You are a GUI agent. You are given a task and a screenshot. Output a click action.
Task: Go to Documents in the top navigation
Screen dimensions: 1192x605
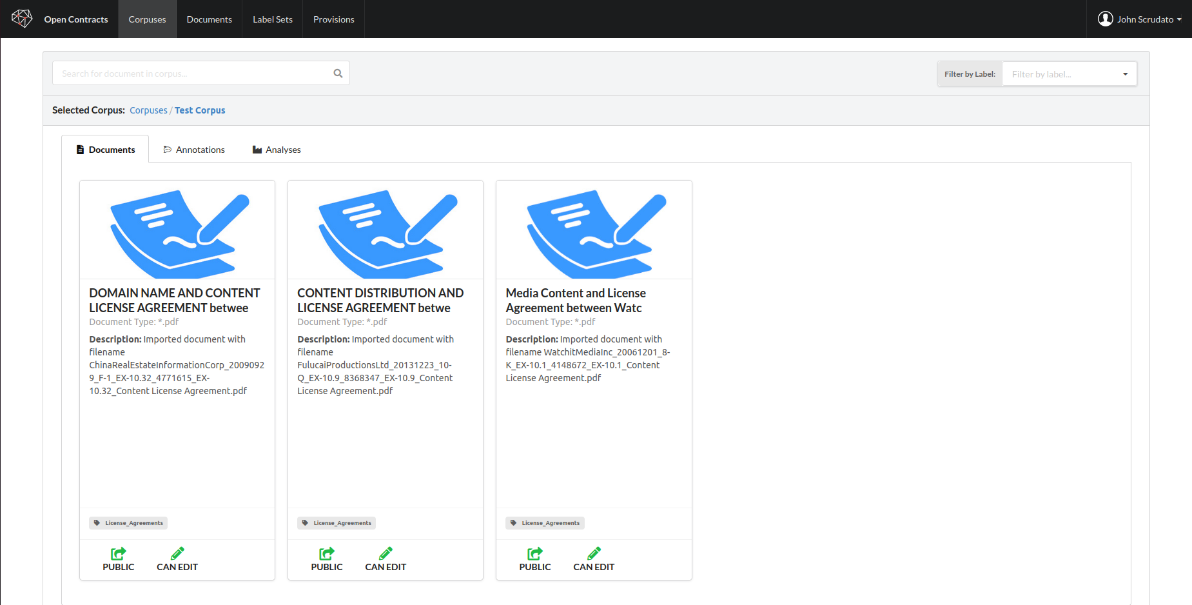[x=210, y=19]
